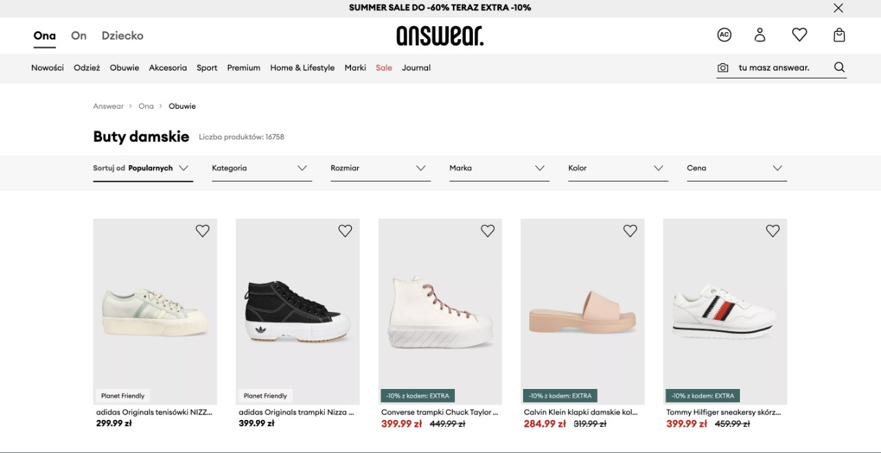
Task: Click the magnifying glass search icon
Action: [839, 67]
